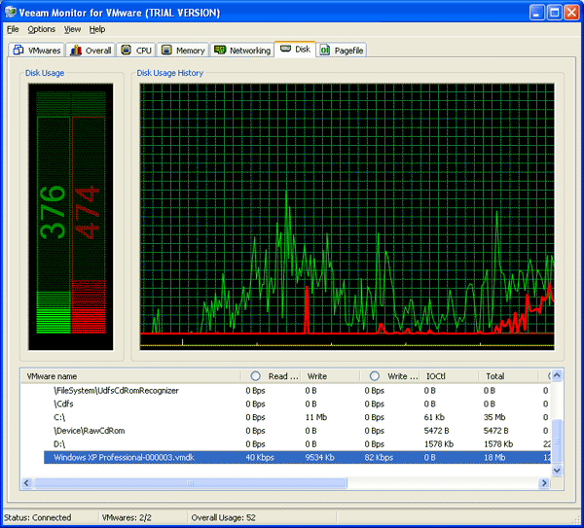Viewport: 584px width, 528px height.
Task: Click the Veeam Monitor title bar icon
Action: 11,13
